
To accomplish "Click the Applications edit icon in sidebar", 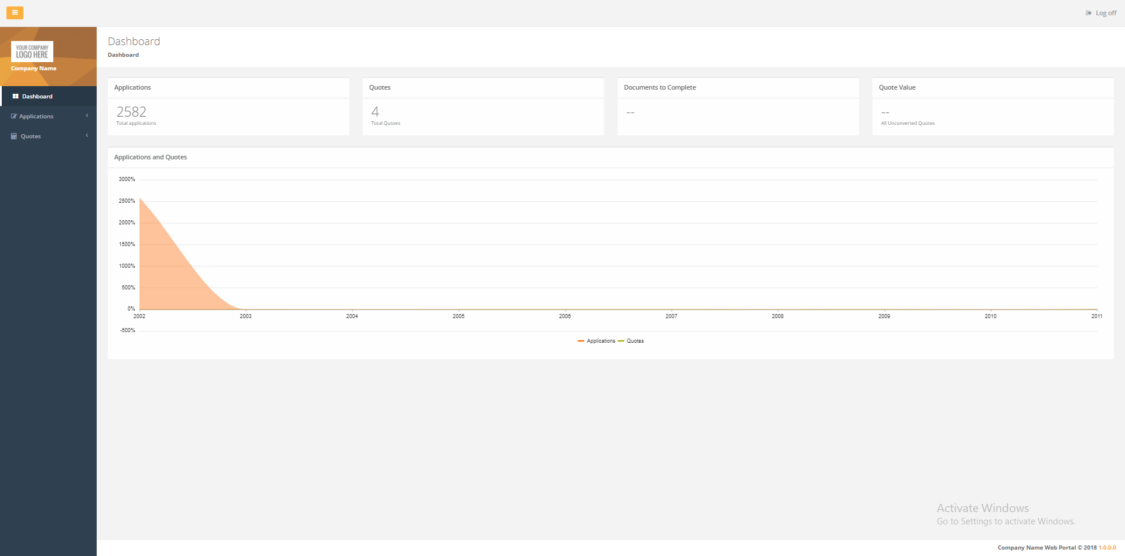I will (14, 116).
